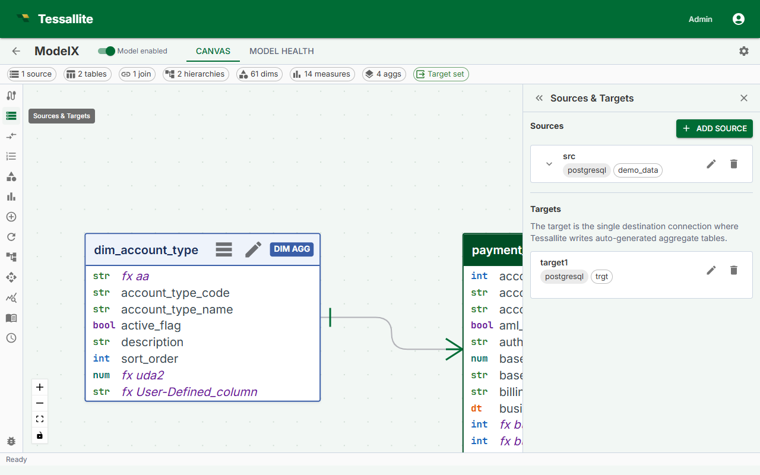This screenshot has width=760, height=475.
Task: Click the Admin label in header
Action: (x=700, y=19)
